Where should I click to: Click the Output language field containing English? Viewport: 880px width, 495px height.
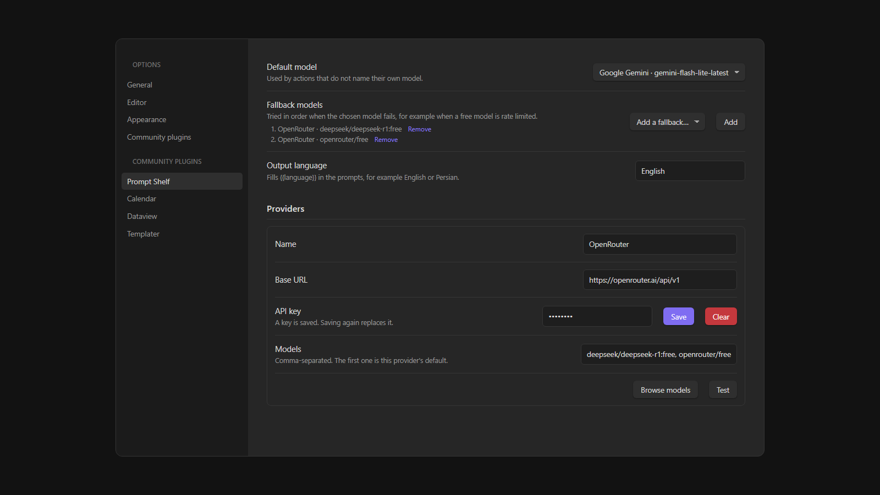coord(690,171)
